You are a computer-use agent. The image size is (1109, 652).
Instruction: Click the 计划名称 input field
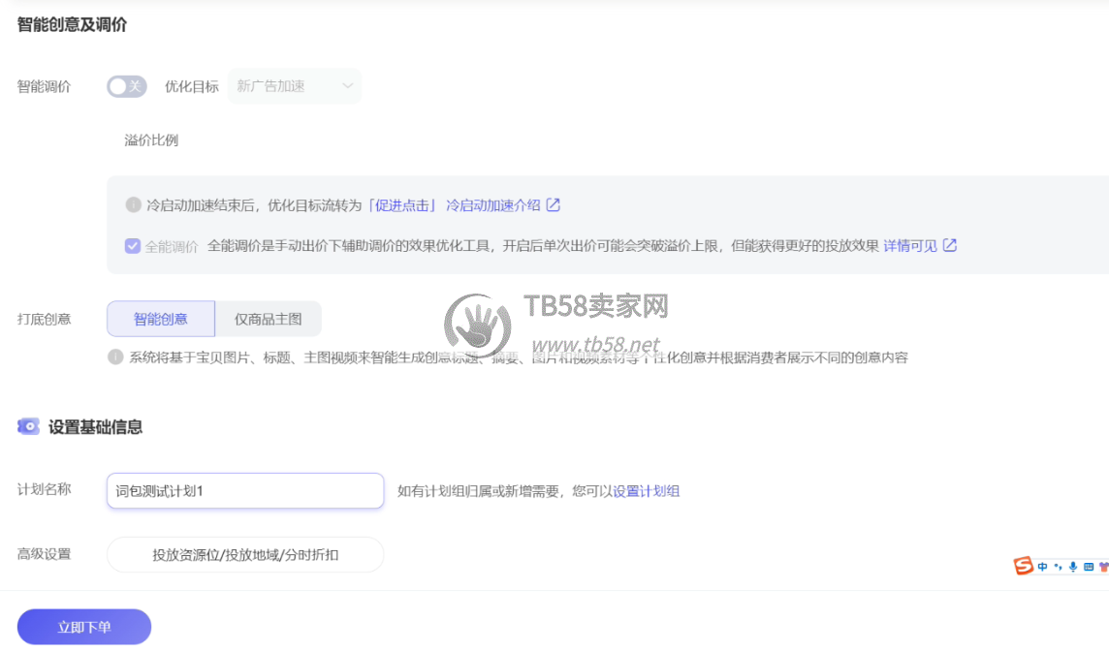(x=245, y=491)
